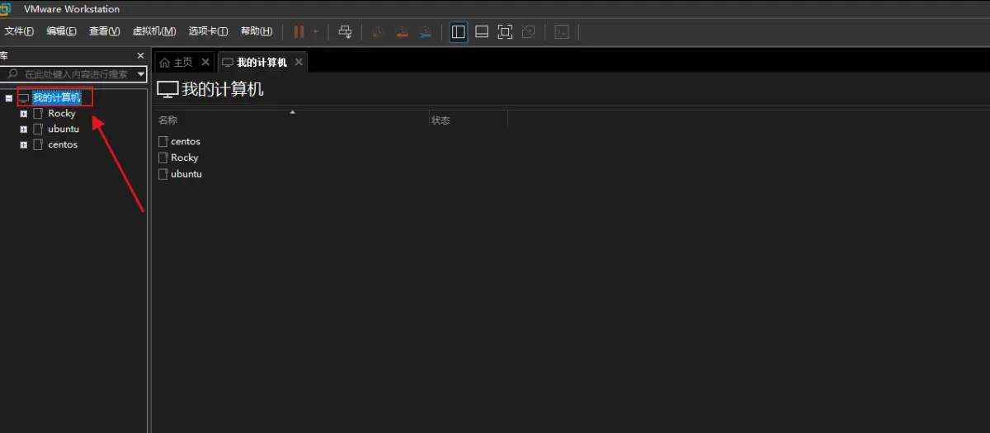
Task: Open the 编辑(E) menu
Action: click(x=61, y=31)
